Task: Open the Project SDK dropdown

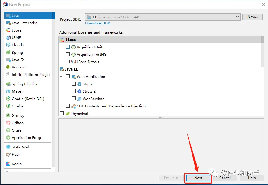Action: [163, 17]
